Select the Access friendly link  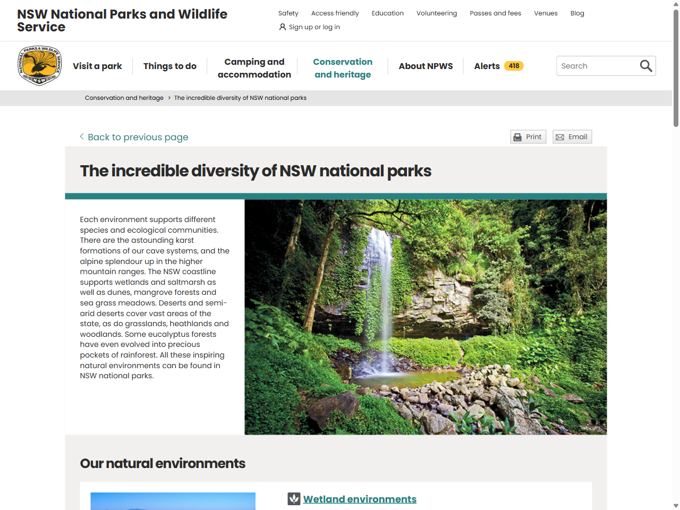[x=335, y=13]
